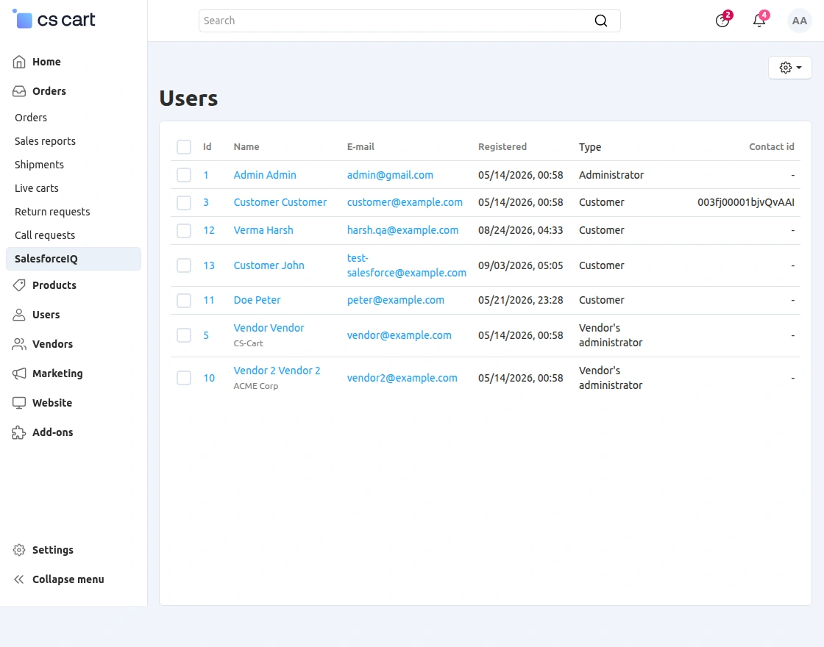Sort by the Name column header

point(246,146)
